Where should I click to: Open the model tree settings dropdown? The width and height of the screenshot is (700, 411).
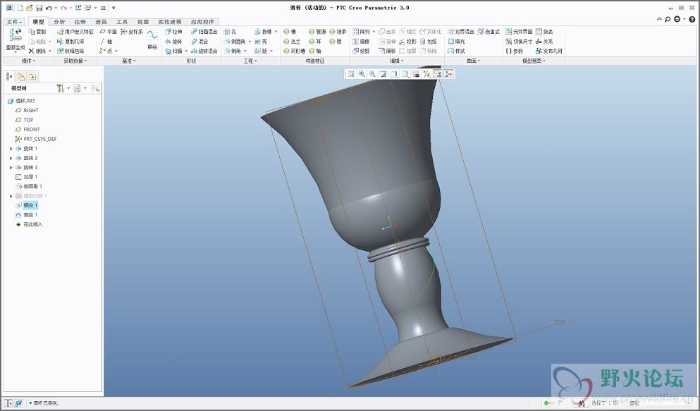click(x=63, y=88)
